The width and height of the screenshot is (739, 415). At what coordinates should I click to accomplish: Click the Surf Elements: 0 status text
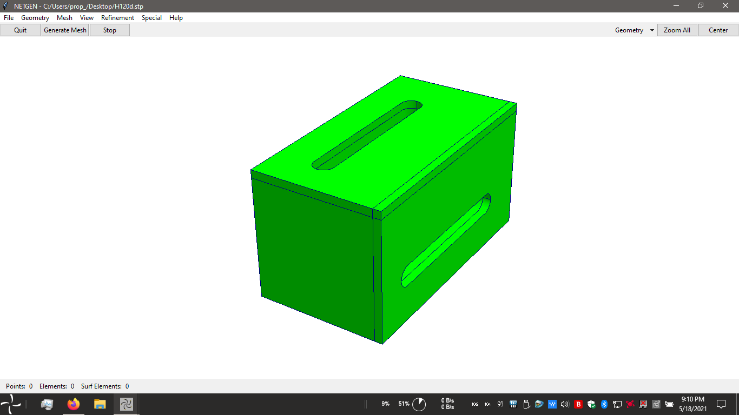click(x=105, y=386)
